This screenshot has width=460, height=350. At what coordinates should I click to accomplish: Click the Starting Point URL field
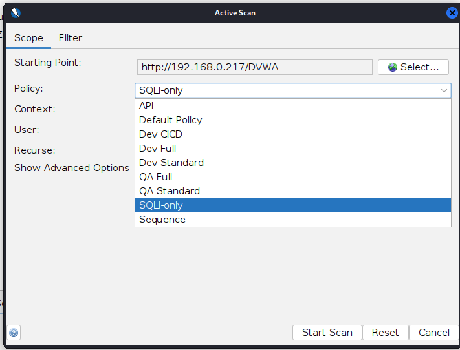(x=254, y=67)
